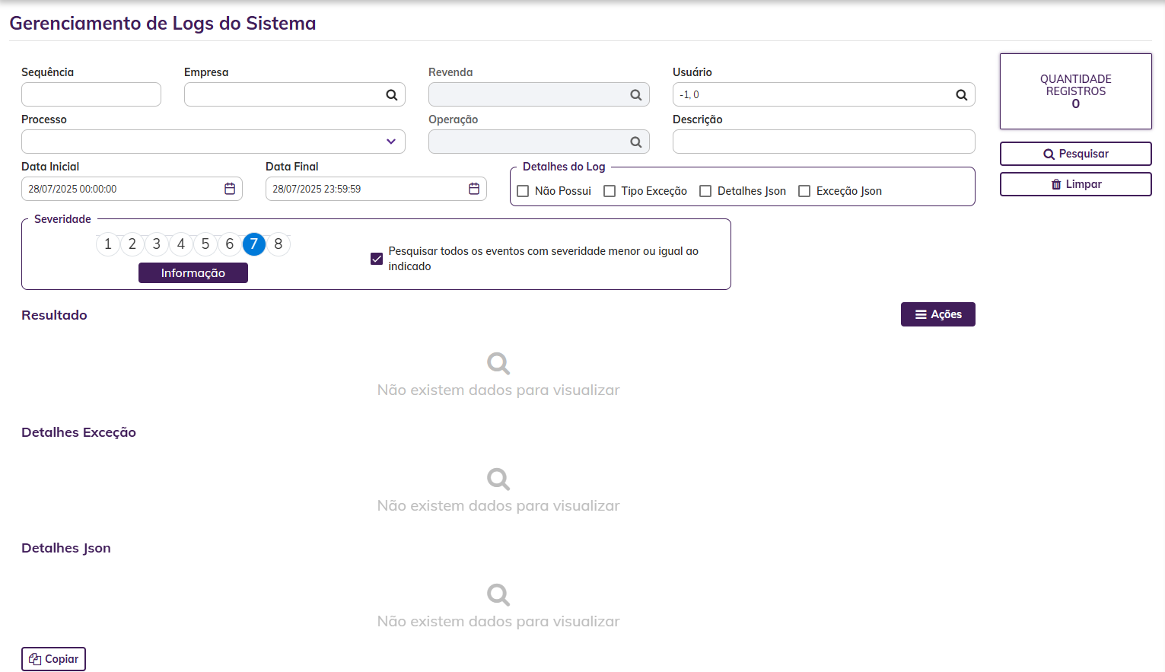Screen dimensions: 1165x672
Task: Focus the Descrição text field
Action: pos(823,142)
